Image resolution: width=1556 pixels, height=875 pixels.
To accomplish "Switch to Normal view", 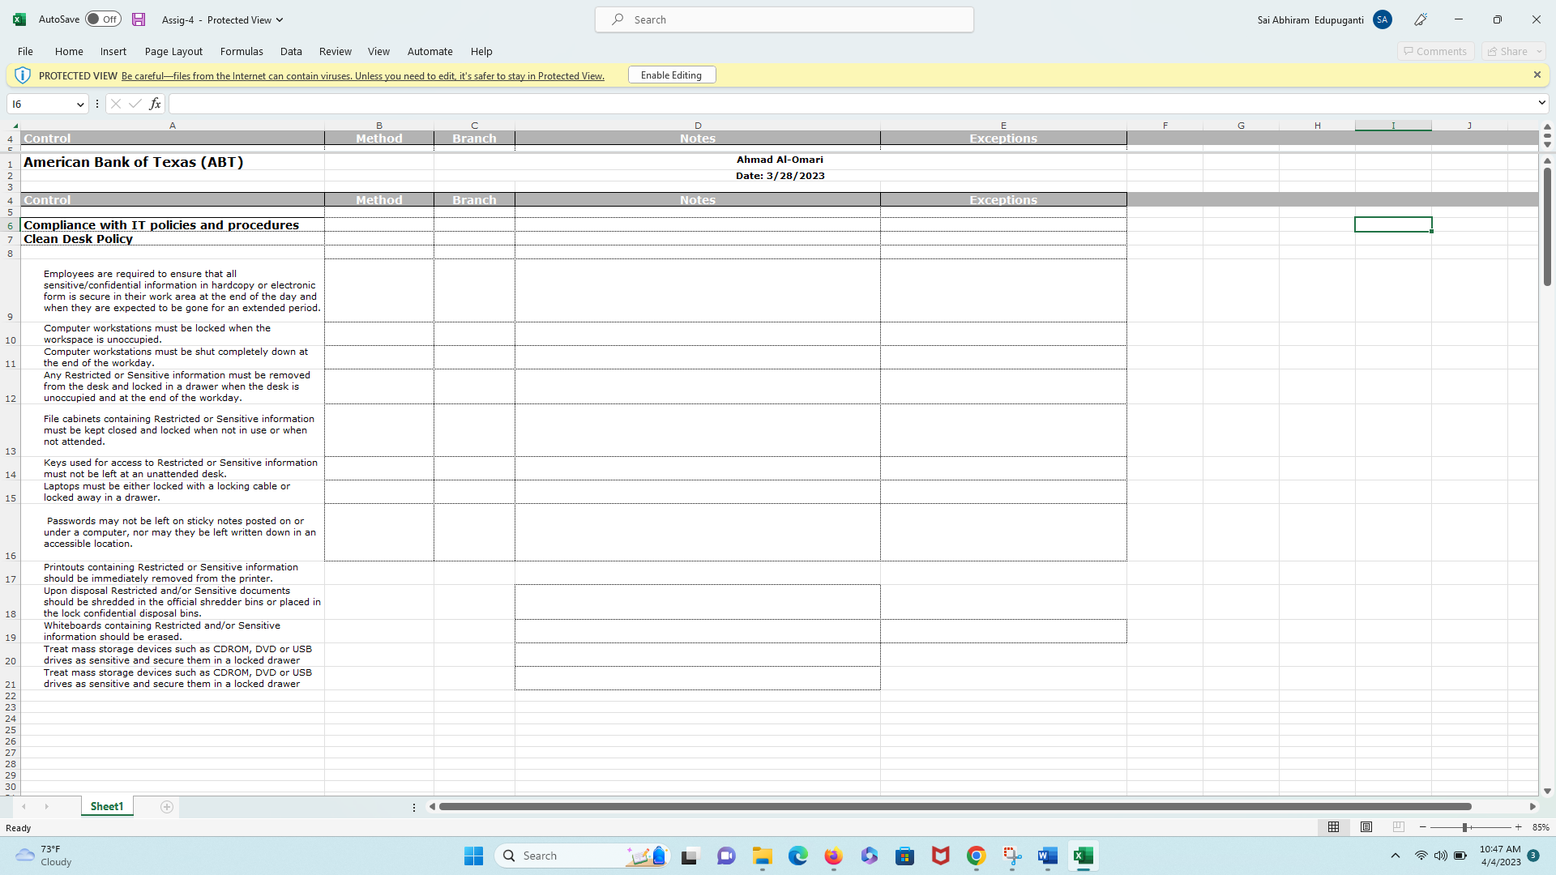I will coord(1333,827).
